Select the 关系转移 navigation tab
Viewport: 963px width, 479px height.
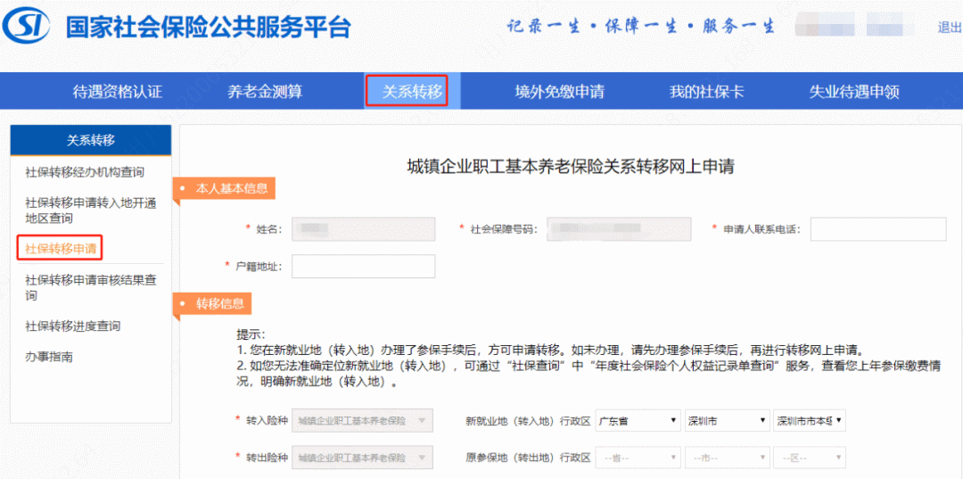(x=412, y=92)
